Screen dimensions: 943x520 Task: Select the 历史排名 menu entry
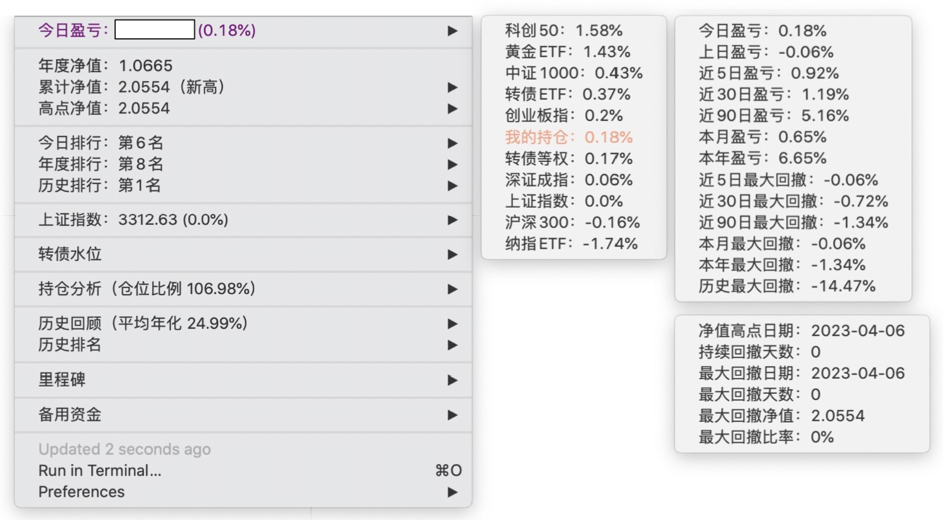click(70, 345)
